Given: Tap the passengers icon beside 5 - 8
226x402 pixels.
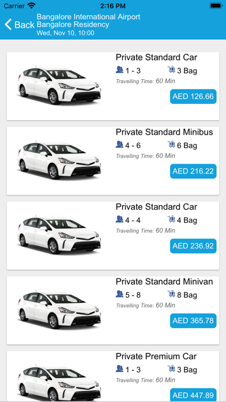Looking at the screenshot, I should (x=119, y=294).
